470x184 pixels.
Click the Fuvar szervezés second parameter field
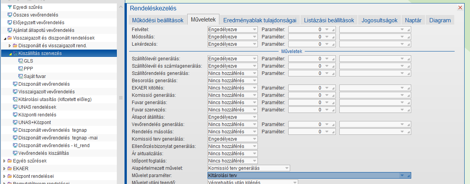(375, 110)
